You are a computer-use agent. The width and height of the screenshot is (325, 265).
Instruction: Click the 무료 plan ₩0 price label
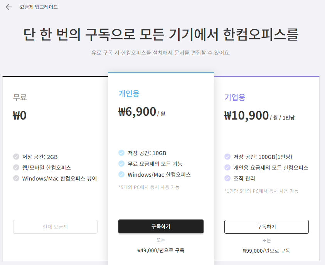click(19, 115)
